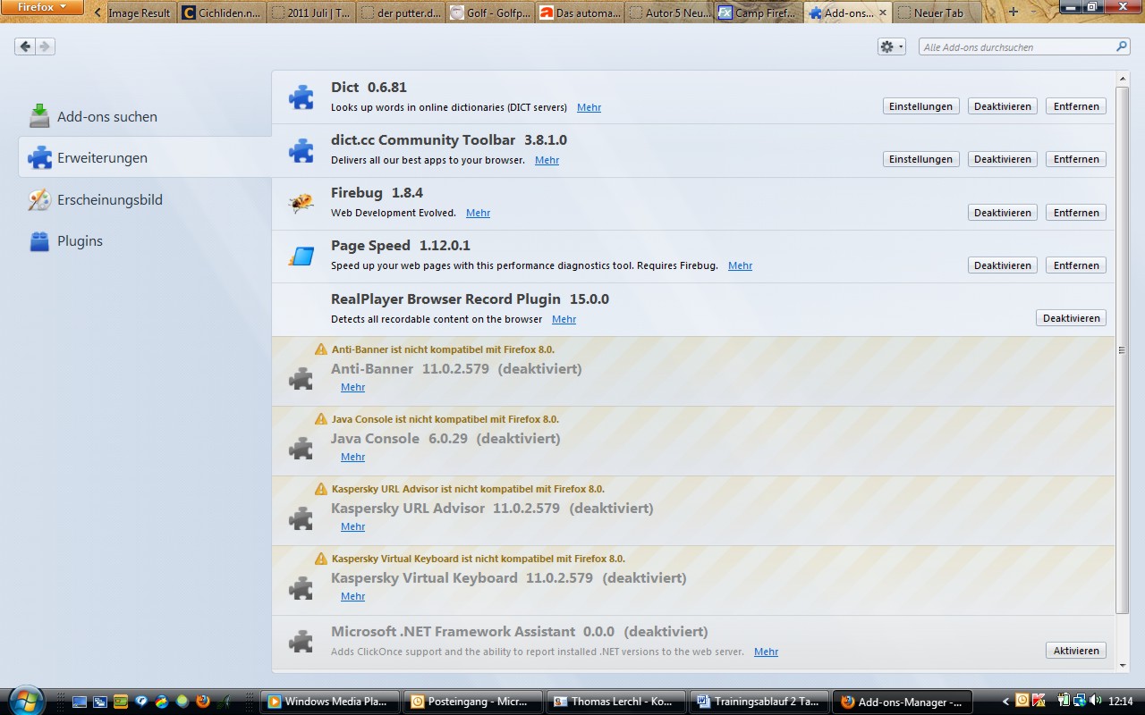
Task: Select the Erscheinungsbild category
Action: point(109,200)
